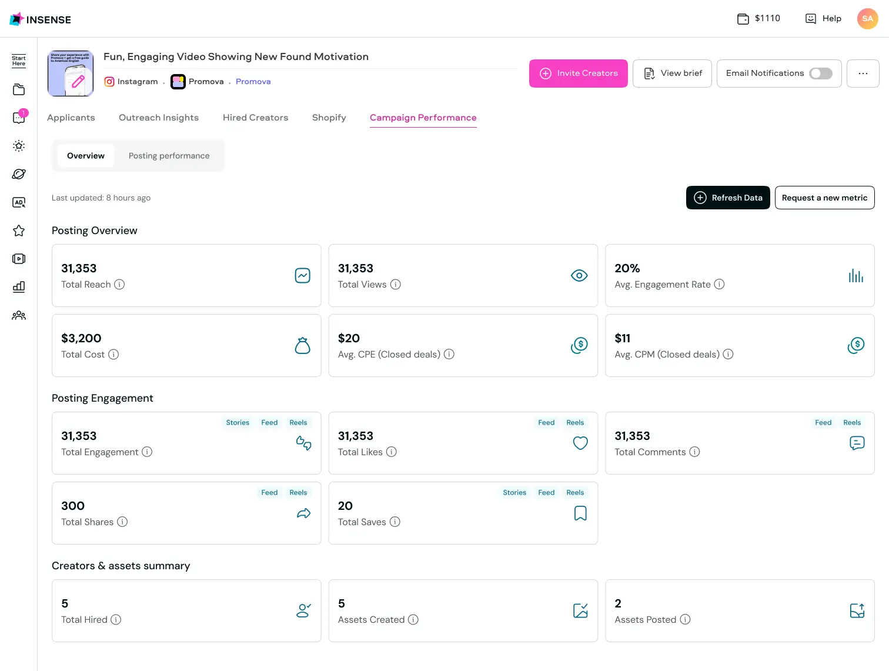Open the folder icon in sidebar
Screen dimensions: 889x671
coord(19,89)
